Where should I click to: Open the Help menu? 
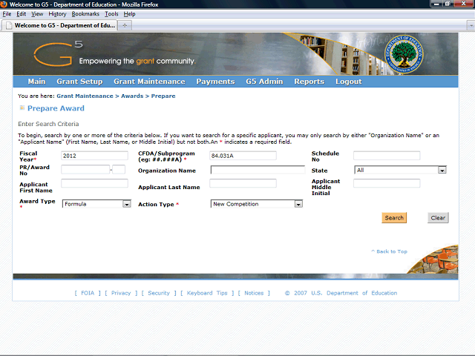(129, 14)
